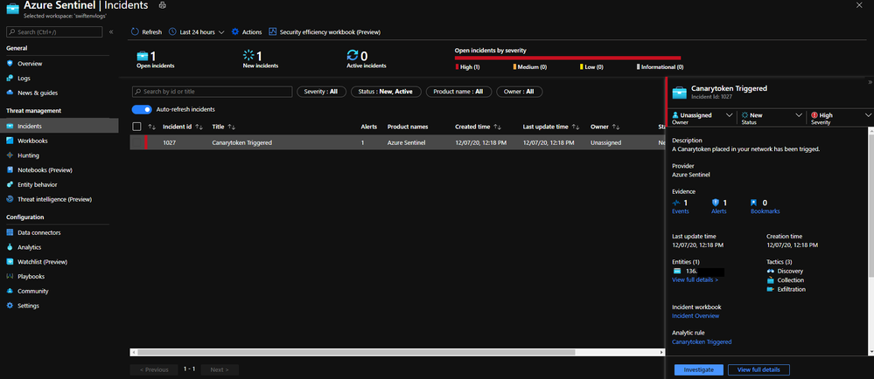Open the Last 24 hours time range dropdown
This screenshot has width=874, height=379.
[x=196, y=31]
